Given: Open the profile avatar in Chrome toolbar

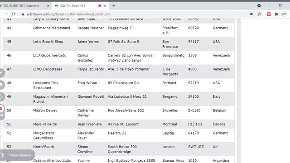Looking at the screenshot, I should pos(284,14).
